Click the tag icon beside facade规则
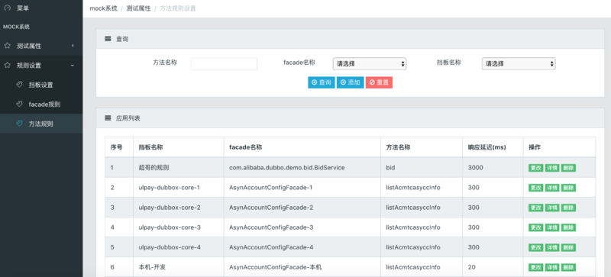Screen dimensions: 611x277 coord(20,104)
